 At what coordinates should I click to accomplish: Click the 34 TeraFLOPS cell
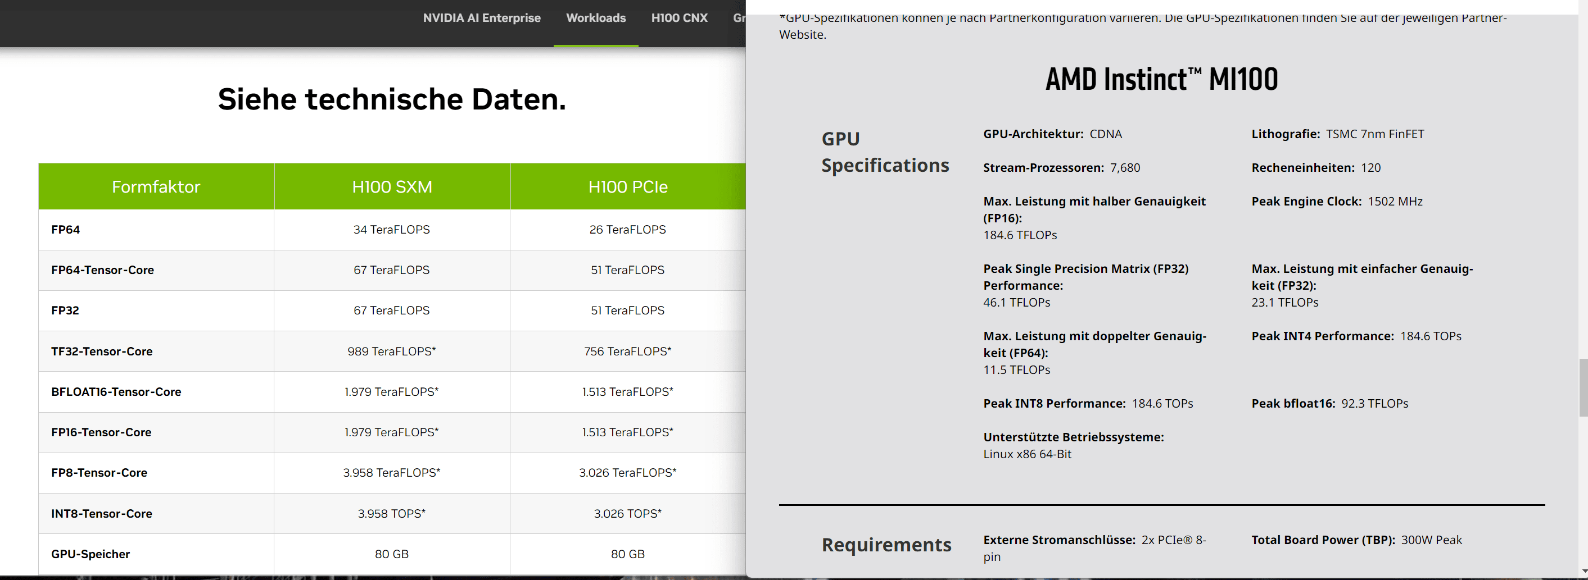[391, 230]
